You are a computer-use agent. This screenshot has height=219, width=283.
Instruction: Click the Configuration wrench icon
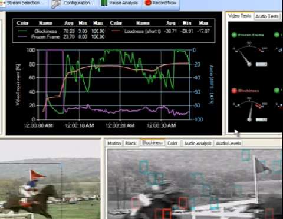click(56, 4)
